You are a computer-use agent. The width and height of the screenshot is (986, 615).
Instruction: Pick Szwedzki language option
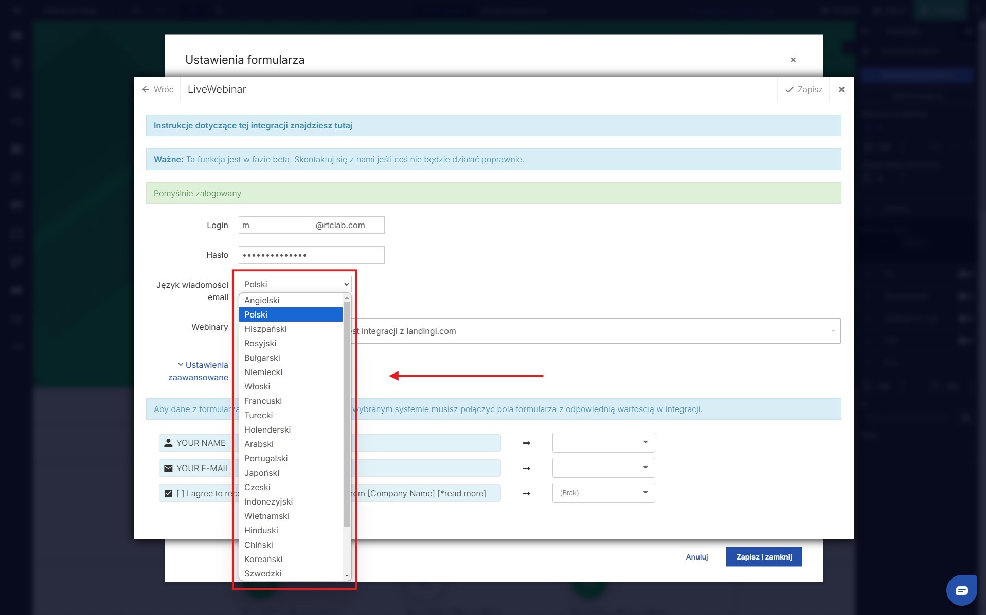[263, 573]
